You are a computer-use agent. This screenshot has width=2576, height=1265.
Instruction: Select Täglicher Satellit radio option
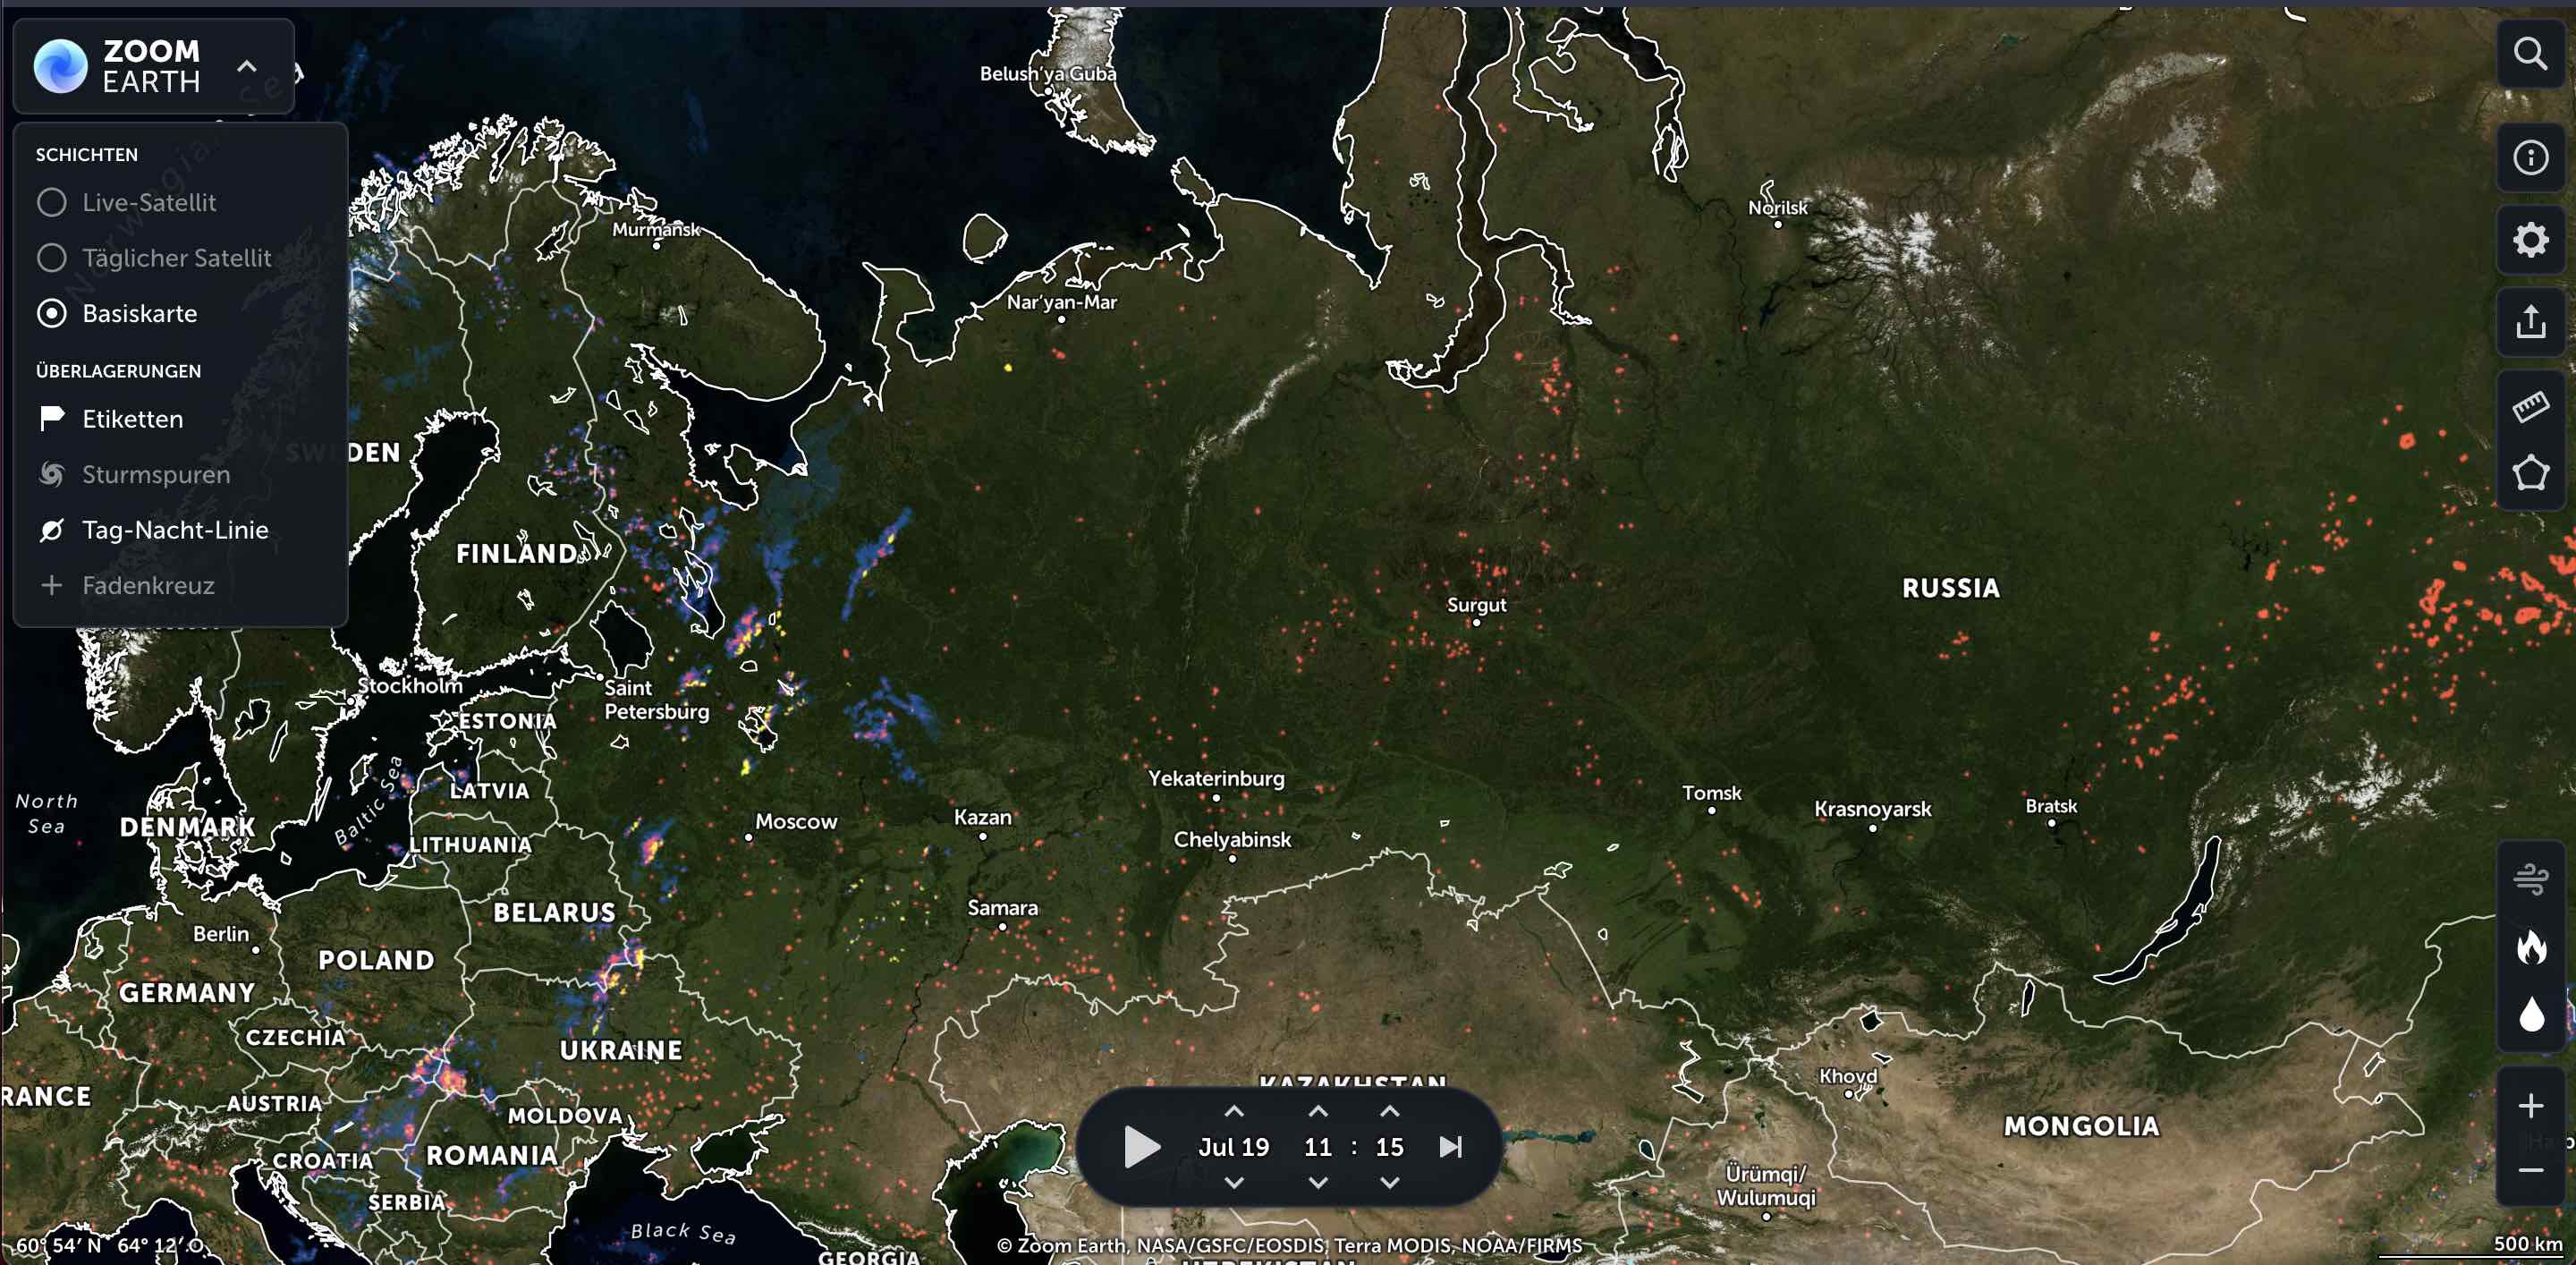[x=52, y=258]
